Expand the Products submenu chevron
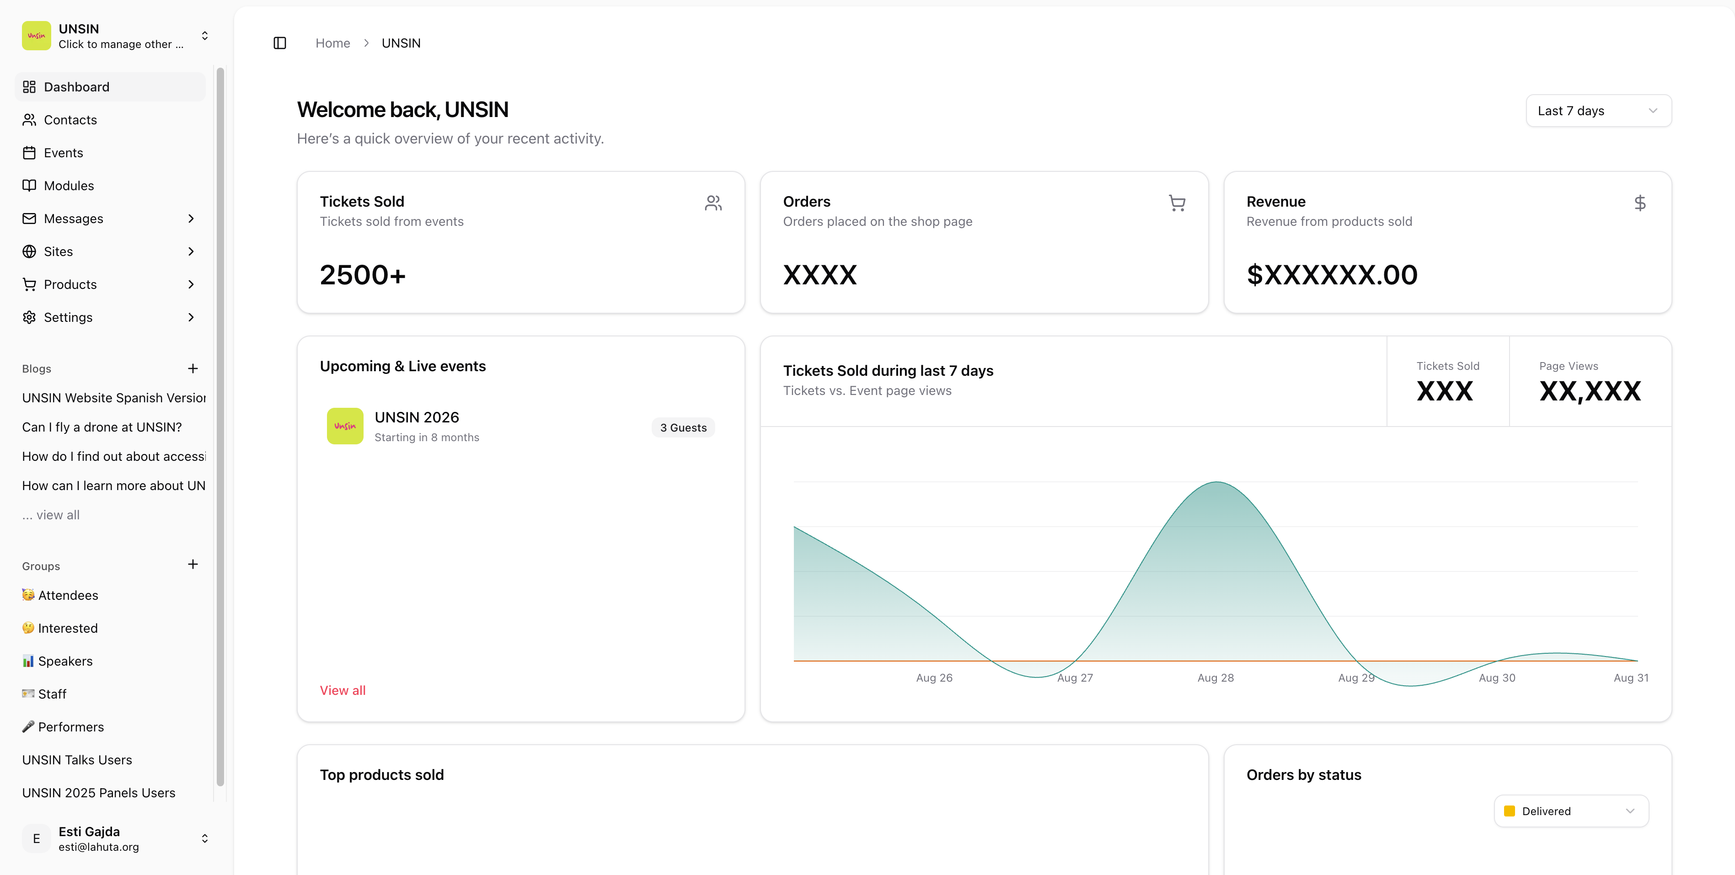 [191, 285]
